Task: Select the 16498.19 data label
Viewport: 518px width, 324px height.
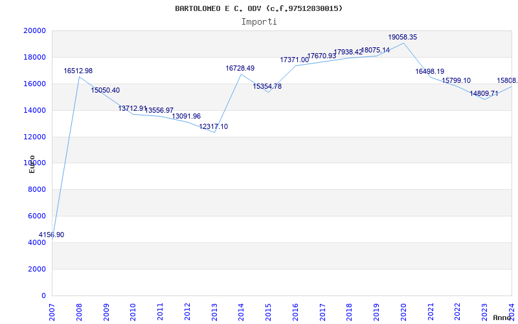Action: point(430,71)
